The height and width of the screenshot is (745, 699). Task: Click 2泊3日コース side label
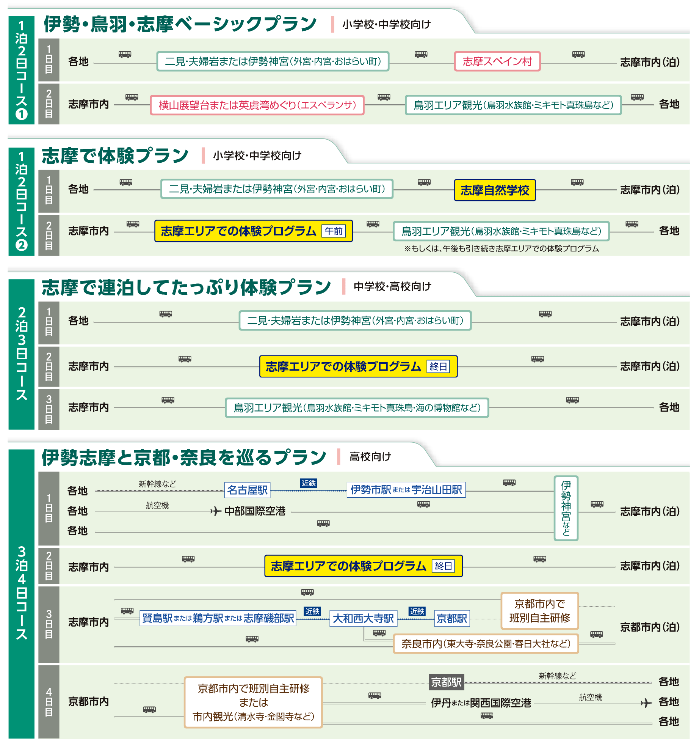coord(21,354)
